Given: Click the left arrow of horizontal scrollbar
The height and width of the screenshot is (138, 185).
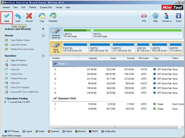Looking at the screenshot, I should click(51, 127).
